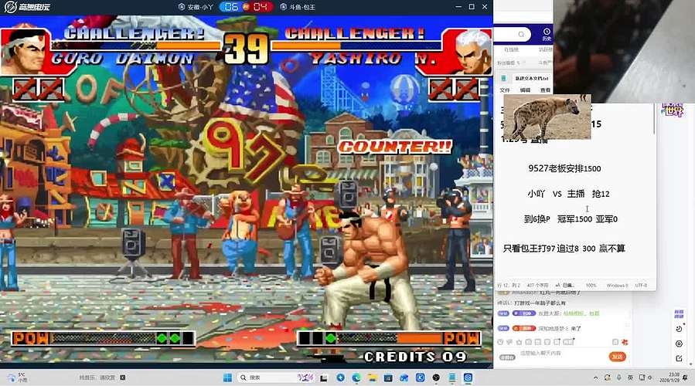
Task: Click the purple grid icon in the right sidebar
Action: pyautogui.click(x=679, y=314)
